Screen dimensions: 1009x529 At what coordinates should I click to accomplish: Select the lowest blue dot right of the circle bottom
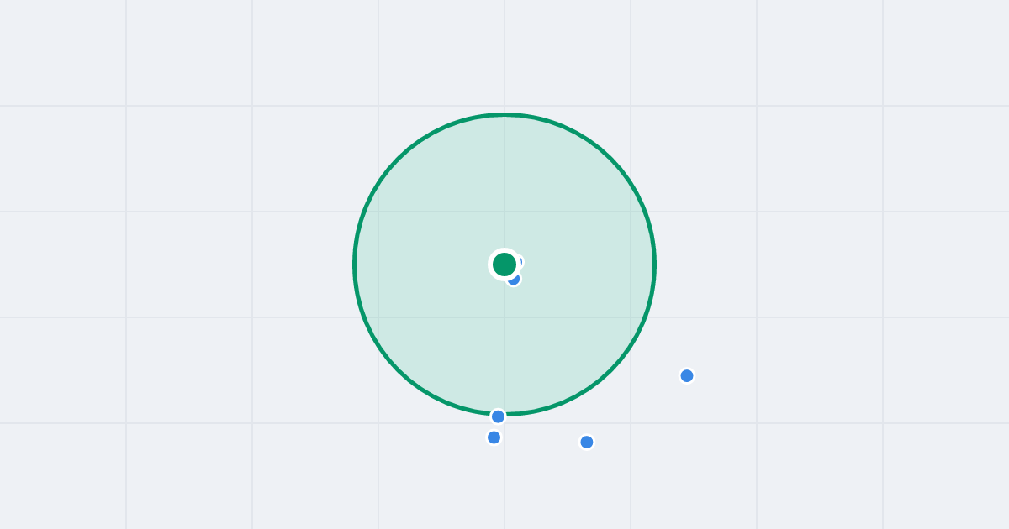point(587,442)
